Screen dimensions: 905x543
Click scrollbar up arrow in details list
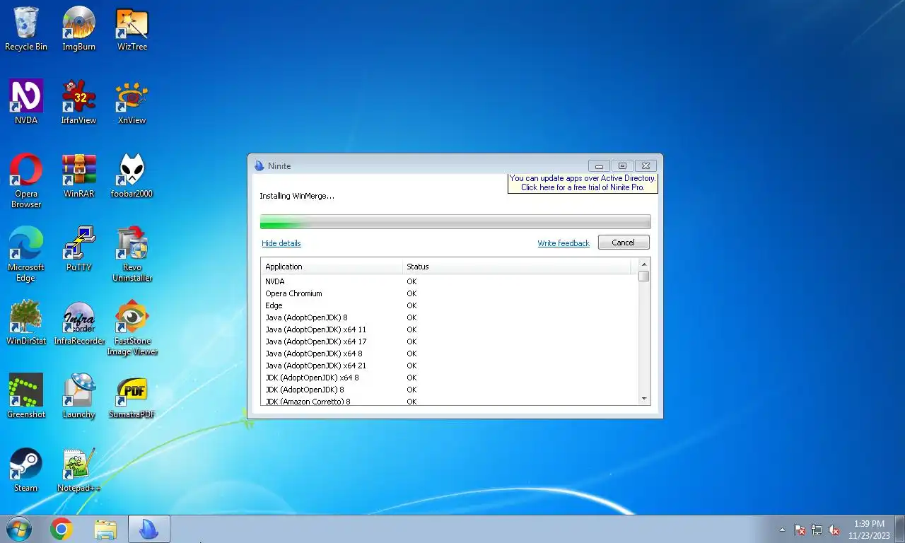[644, 264]
